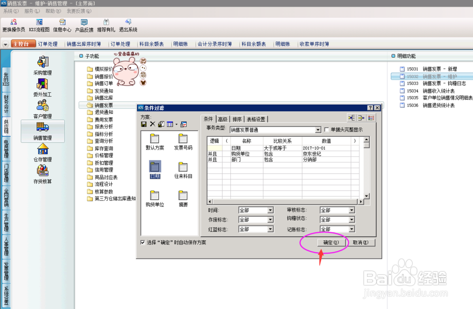
Task: Open the 审核标志 dropdown
Action: (x=352, y=210)
